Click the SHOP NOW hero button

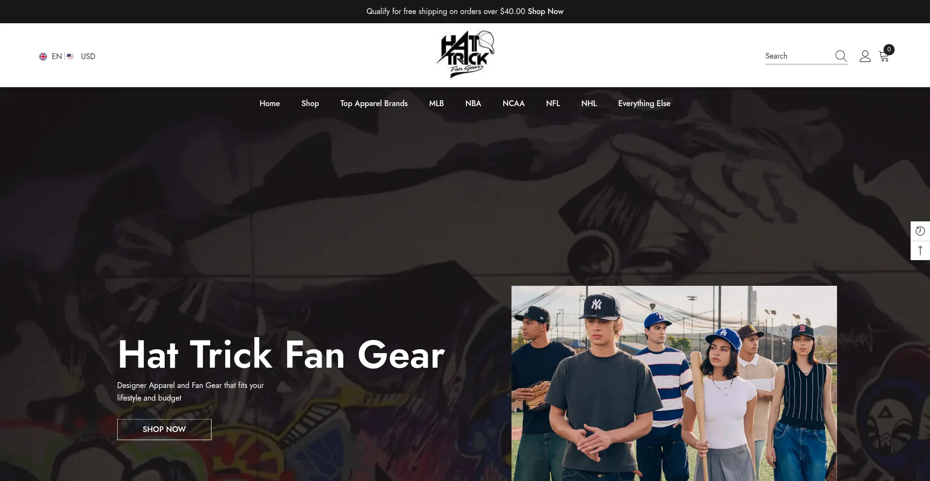164,430
